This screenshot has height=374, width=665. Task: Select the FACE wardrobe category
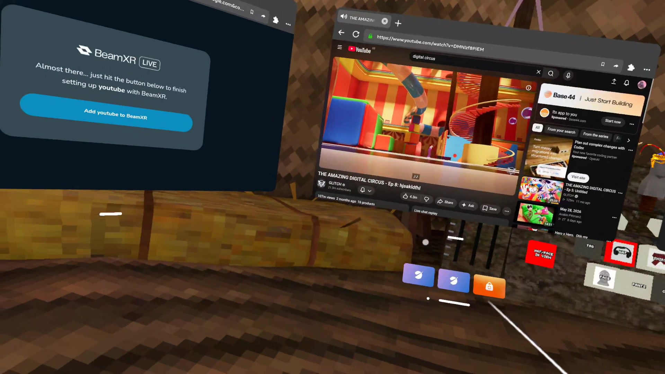pos(604,277)
